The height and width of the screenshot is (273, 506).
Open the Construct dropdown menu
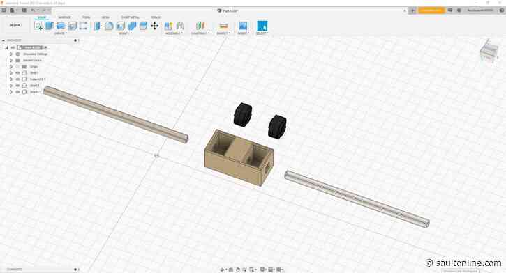coord(200,33)
